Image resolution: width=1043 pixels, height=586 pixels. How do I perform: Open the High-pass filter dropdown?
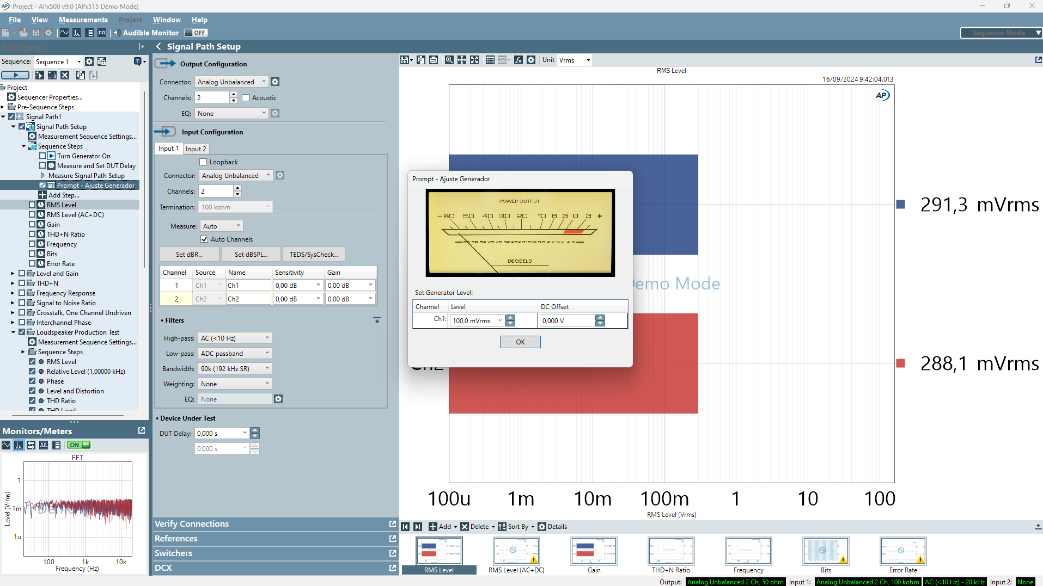(x=235, y=338)
